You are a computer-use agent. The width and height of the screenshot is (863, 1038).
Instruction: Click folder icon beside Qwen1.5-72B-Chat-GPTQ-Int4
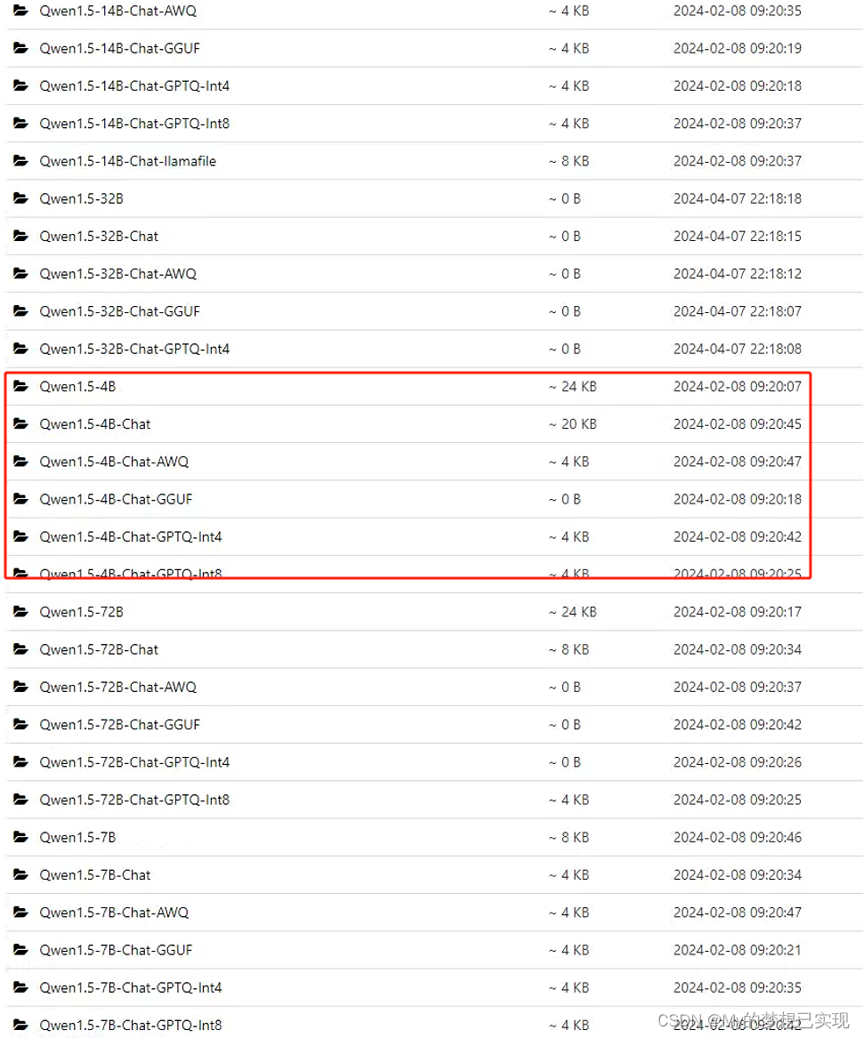point(20,762)
